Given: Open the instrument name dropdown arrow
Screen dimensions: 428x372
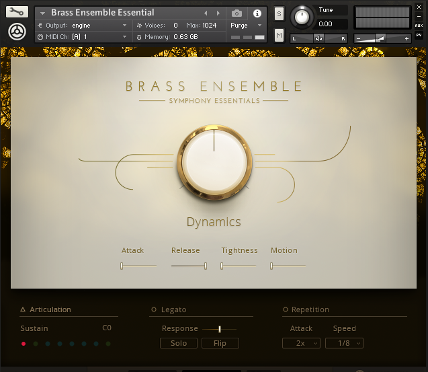Looking at the screenshot, I should click(42, 13).
